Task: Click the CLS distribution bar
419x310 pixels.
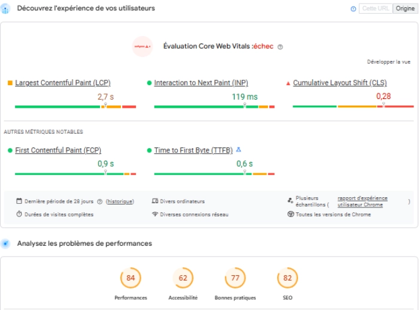Action: pos(353,106)
